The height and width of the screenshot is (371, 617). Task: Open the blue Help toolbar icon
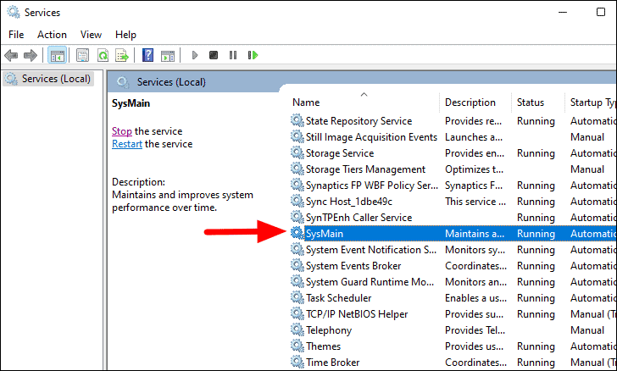[x=147, y=55]
